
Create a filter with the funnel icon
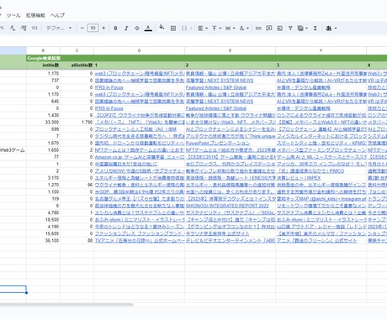pos(290,29)
